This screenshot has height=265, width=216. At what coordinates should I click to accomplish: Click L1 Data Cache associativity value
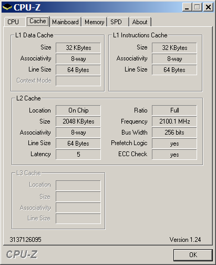[78, 59]
